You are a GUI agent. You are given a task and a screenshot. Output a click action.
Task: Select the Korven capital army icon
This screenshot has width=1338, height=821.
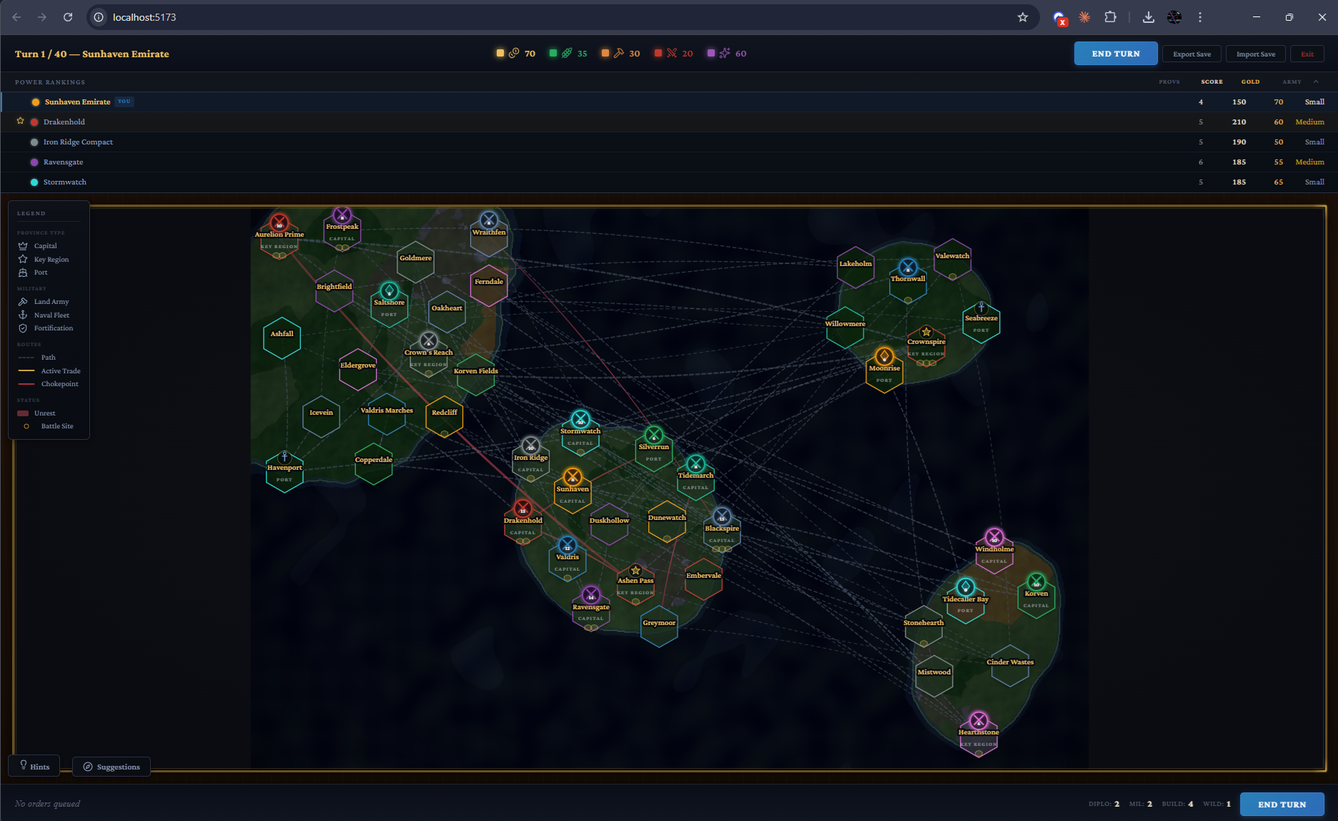pyautogui.click(x=1036, y=582)
